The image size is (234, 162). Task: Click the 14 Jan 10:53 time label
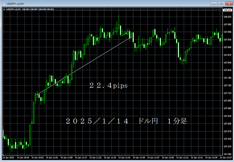tap(37, 158)
